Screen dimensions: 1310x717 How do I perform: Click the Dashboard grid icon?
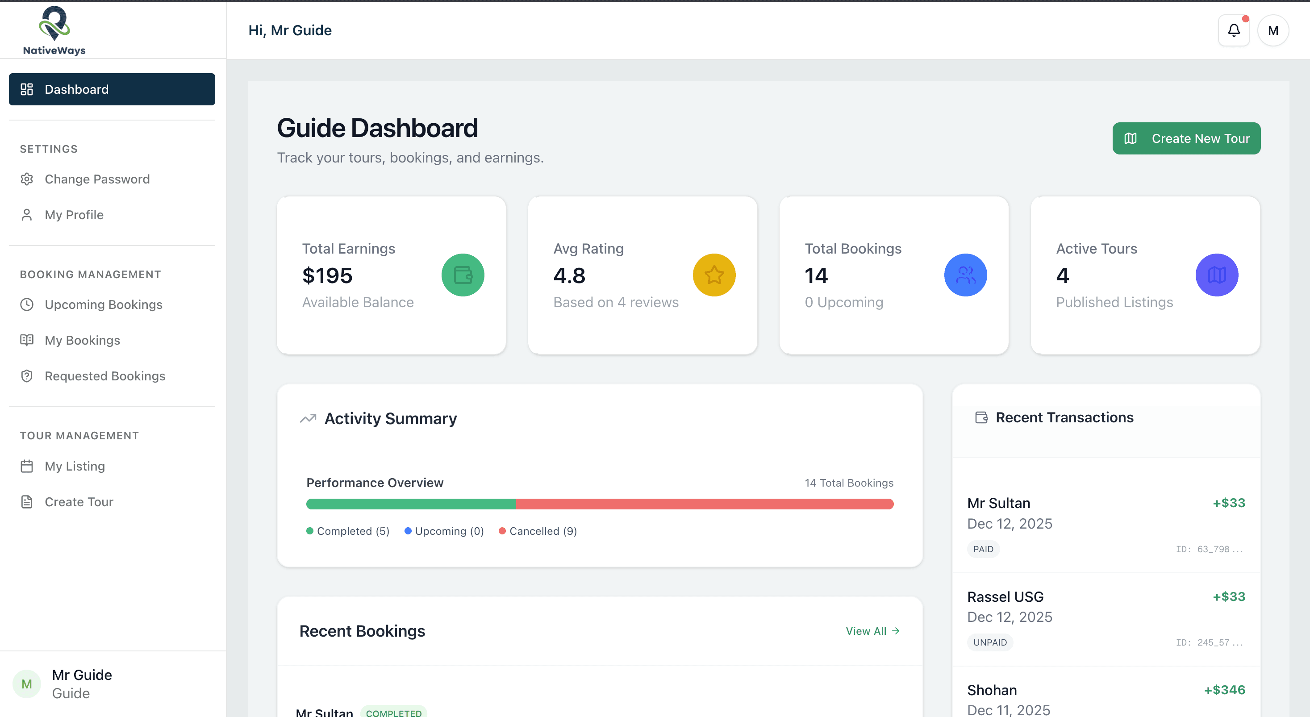click(x=27, y=89)
